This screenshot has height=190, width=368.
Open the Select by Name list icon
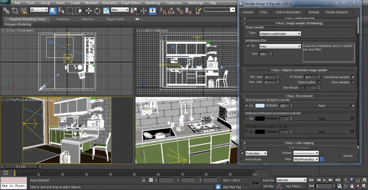(x=61, y=10)
